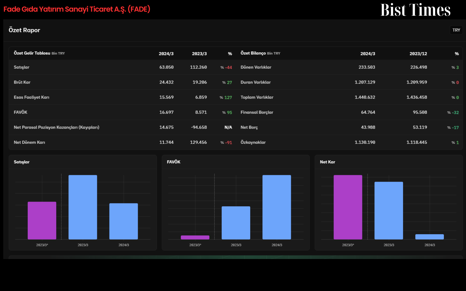Click Özet Bilanço header

pos(253,53)
